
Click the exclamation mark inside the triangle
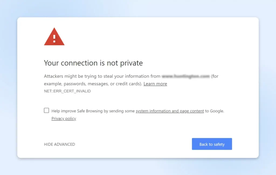54,39
